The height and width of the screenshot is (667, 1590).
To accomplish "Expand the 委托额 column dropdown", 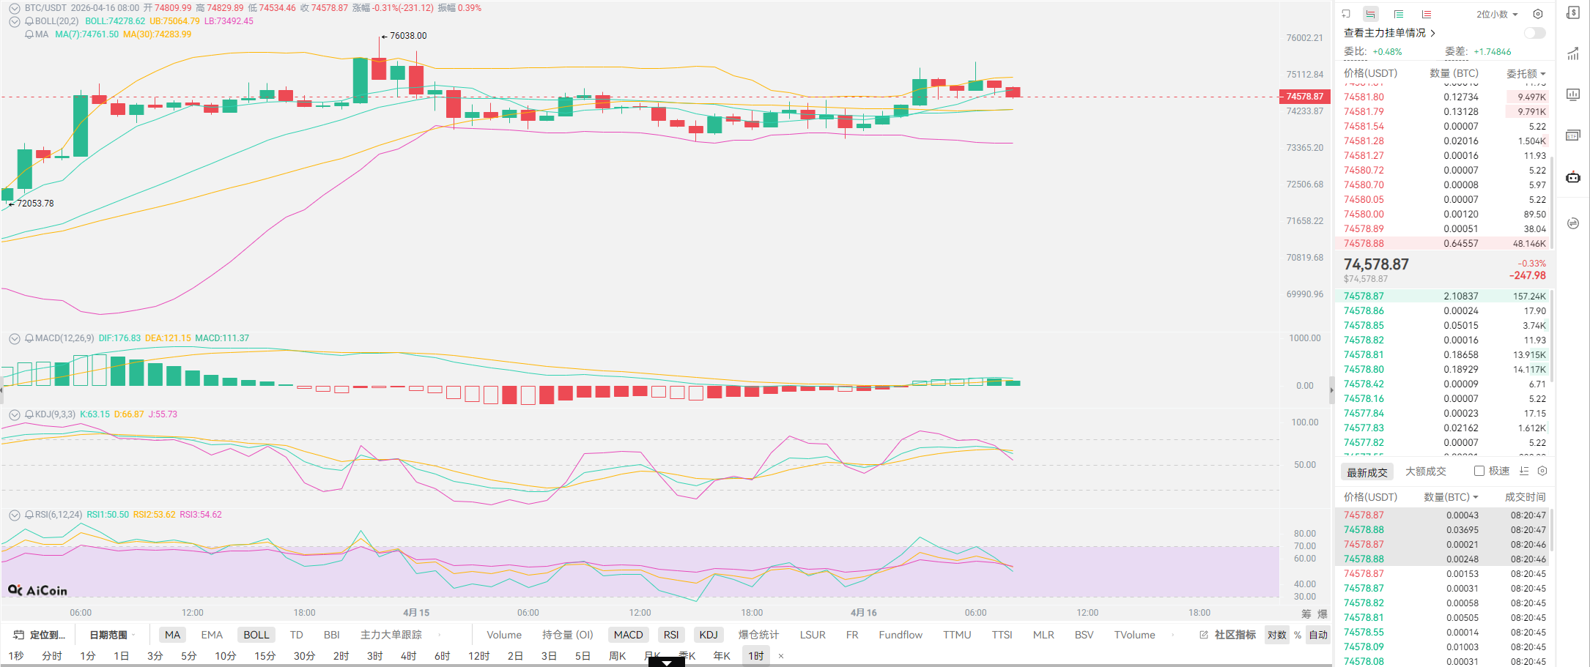I will (x=1526, y=73).
